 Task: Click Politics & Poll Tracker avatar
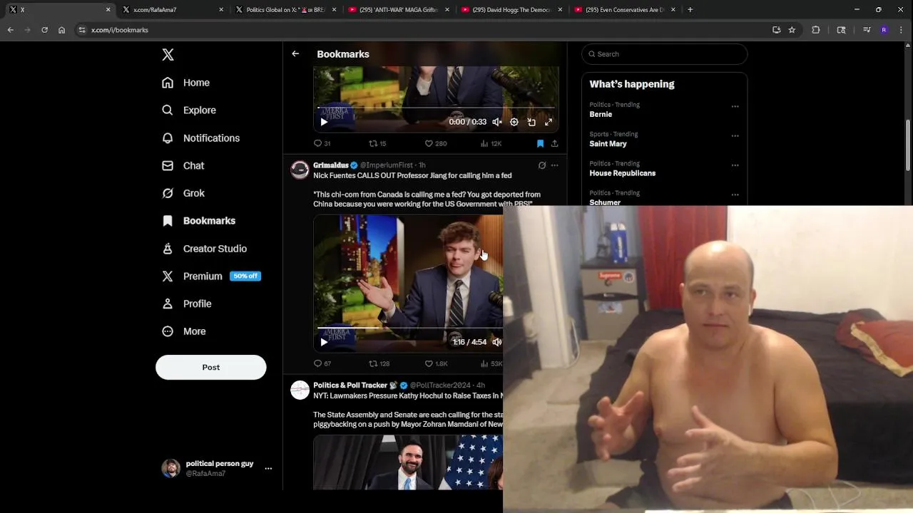[300, 390]
